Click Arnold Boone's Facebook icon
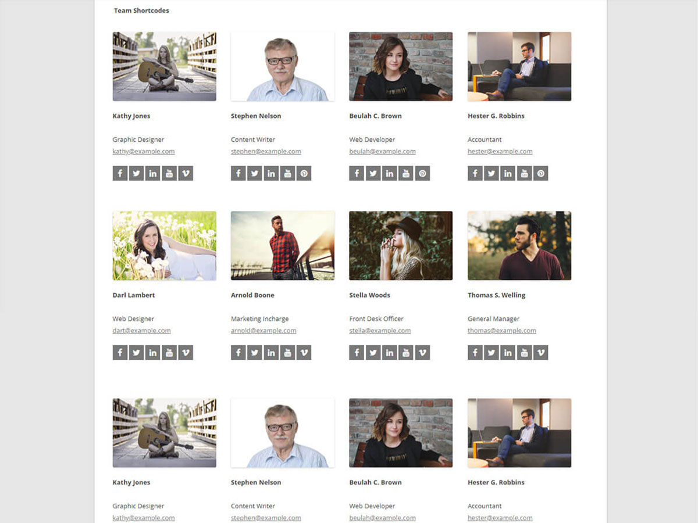The width and height of the screenshot is (698, 523). 238,353
